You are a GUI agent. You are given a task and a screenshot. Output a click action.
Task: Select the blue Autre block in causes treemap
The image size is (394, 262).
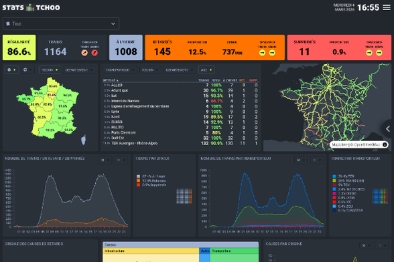204,255
